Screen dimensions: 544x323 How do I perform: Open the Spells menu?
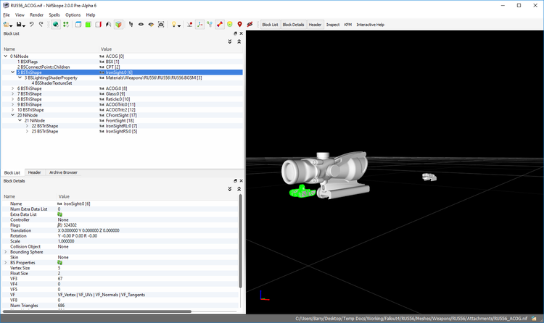pyautogui.click(x=54, y=15)
